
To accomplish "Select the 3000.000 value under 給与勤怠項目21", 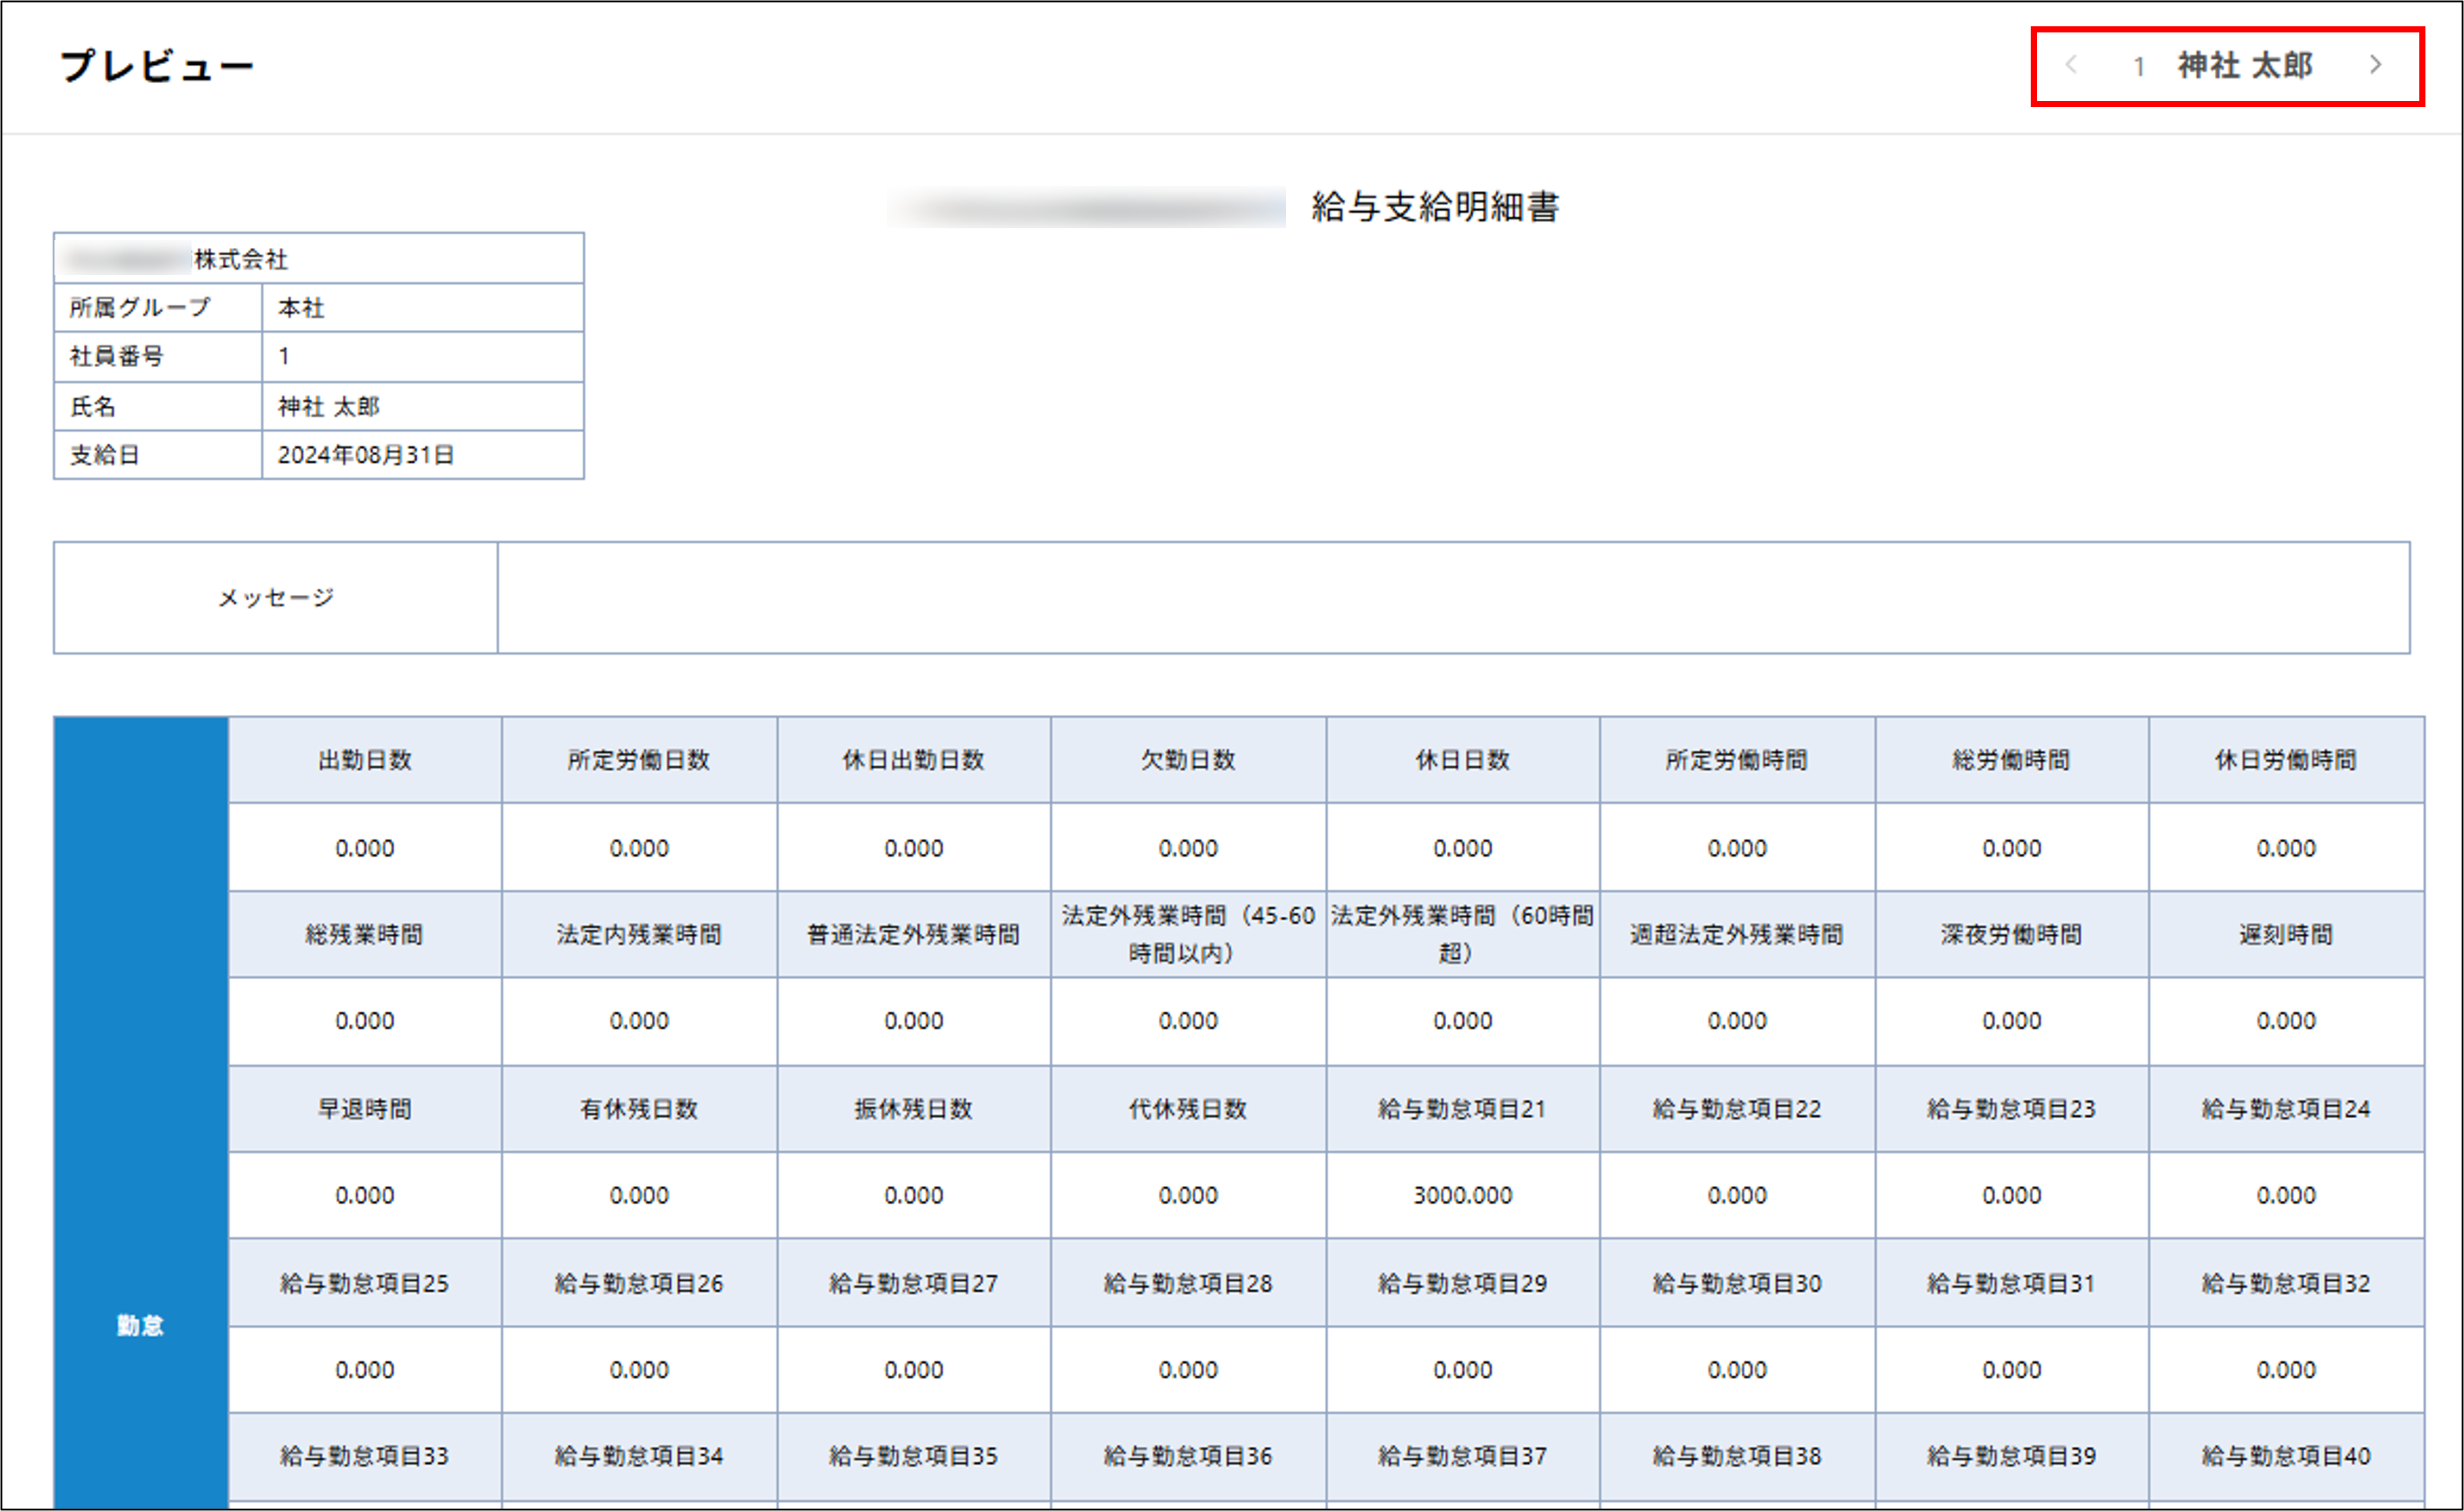I will coord(1463,1195).
